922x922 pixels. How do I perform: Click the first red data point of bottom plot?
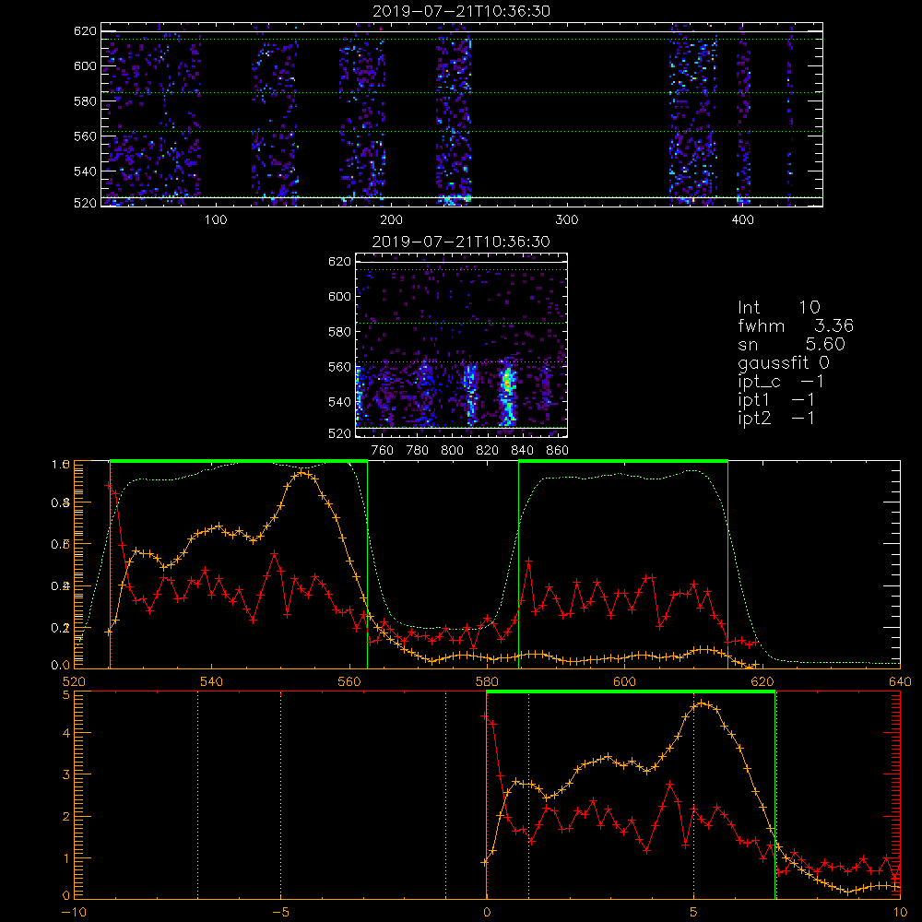point(485,716)
